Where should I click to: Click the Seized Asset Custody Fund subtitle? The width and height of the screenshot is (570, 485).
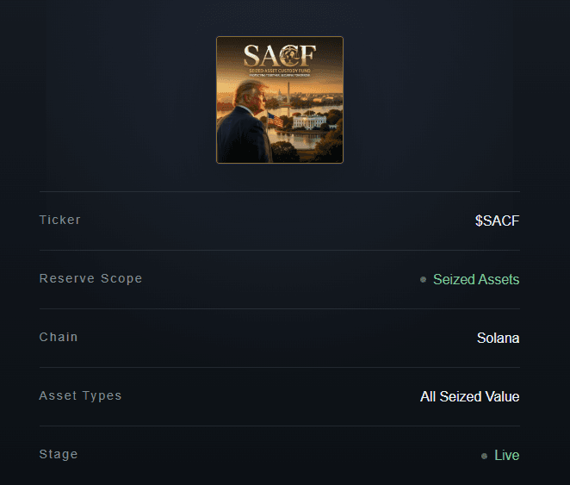[280, 71]
